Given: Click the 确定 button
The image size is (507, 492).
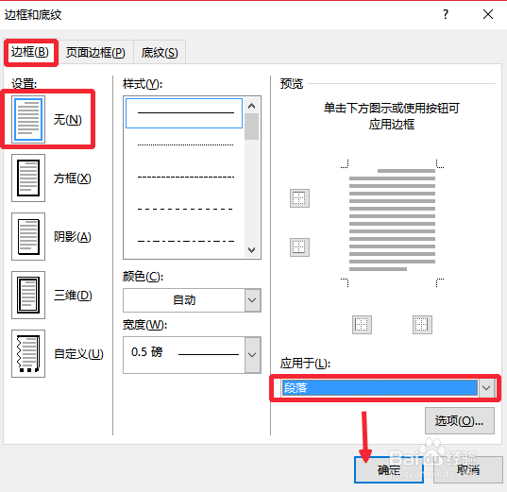Looking at the screenshot, I should [x=389, y=470].
